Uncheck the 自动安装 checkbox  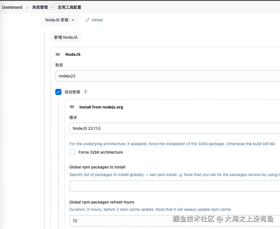58,92
